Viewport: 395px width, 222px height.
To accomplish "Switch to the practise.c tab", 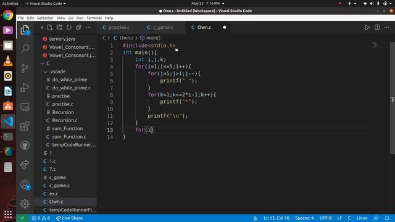I will [x=119, y=27].
